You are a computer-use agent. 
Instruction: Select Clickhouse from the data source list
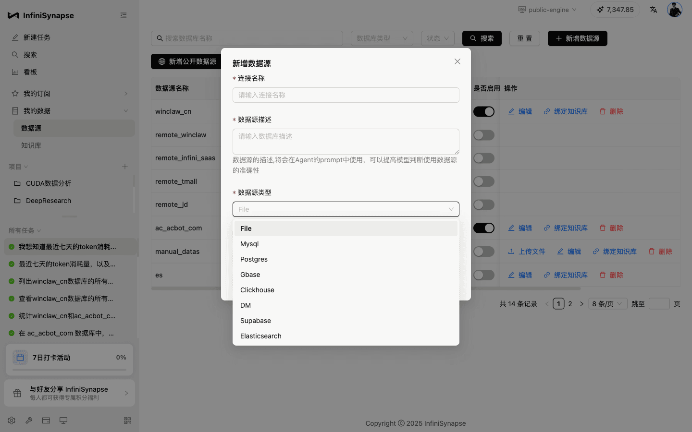click(x=257, y=290)
